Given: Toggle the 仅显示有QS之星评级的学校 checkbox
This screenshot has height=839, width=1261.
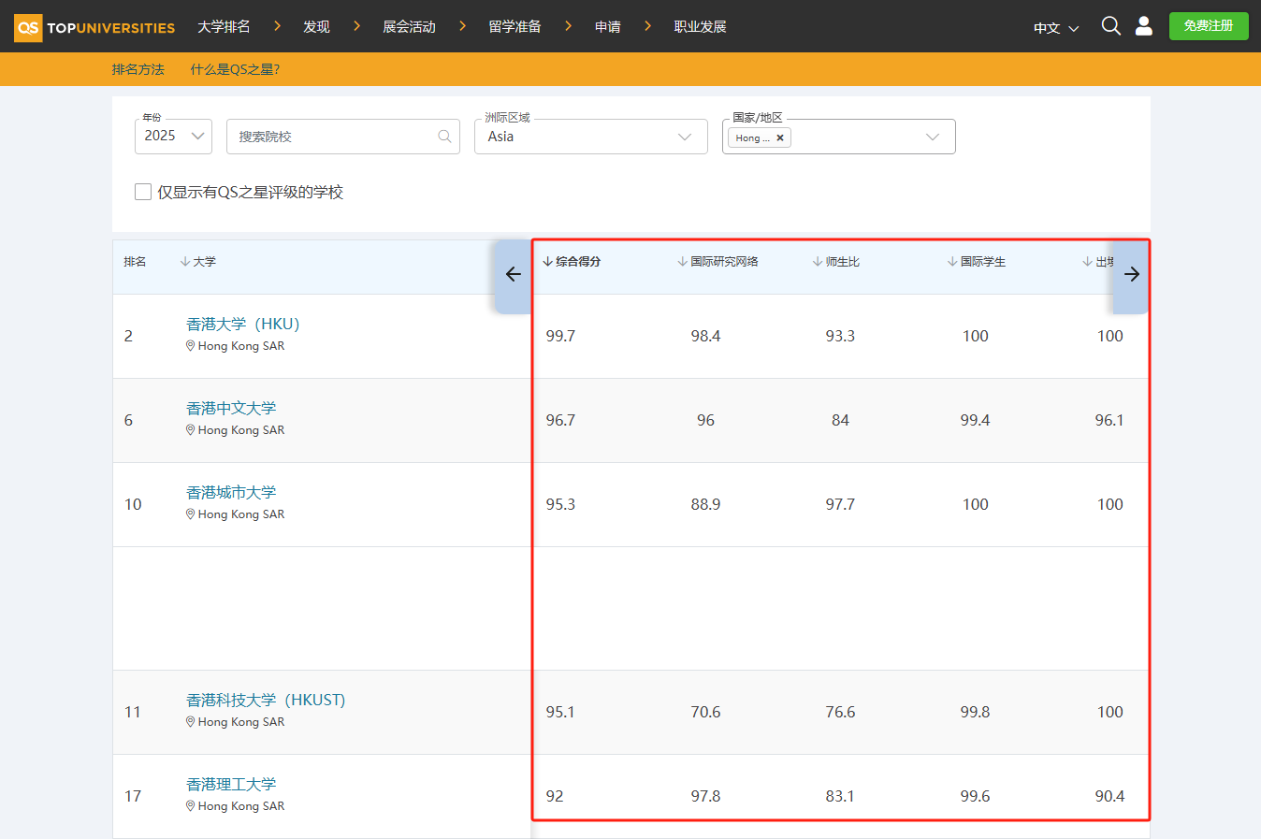Looking at the screenshot, I should click(x=143, y=192).
